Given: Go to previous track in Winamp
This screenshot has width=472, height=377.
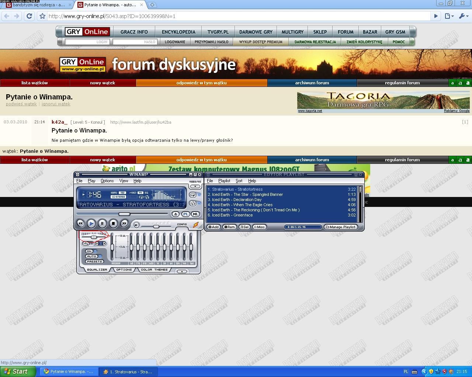Looking at the screenshot, I should coord(80,223).
